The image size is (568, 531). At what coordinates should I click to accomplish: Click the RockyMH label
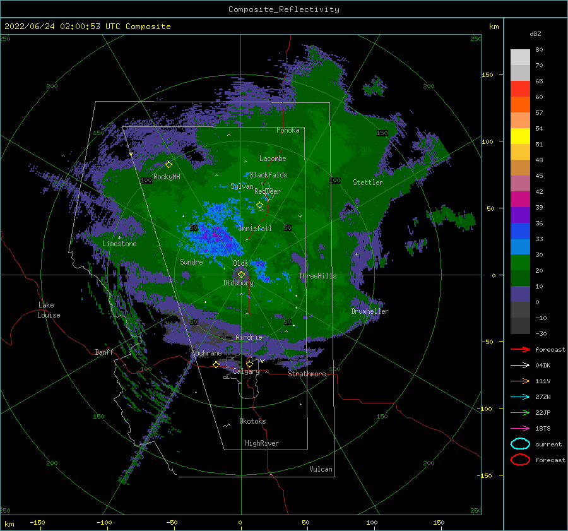167,177
